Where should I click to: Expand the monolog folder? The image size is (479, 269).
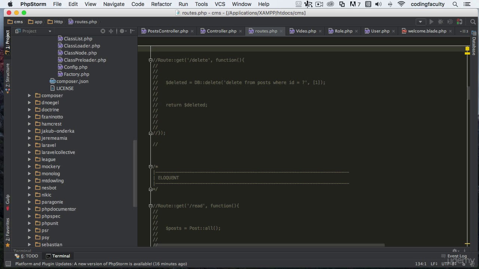[30, 173]
